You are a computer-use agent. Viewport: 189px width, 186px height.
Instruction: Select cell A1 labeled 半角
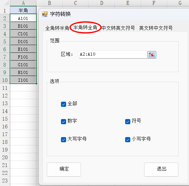pos(23,10)
